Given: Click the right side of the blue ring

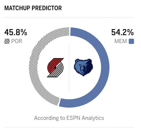Looking at the screenshot, I should pos(105,67).
